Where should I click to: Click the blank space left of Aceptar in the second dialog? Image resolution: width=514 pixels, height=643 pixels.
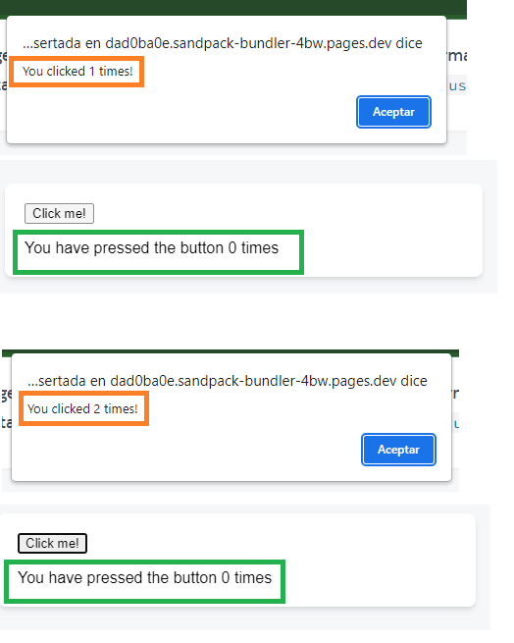click(x=186, y=450)
